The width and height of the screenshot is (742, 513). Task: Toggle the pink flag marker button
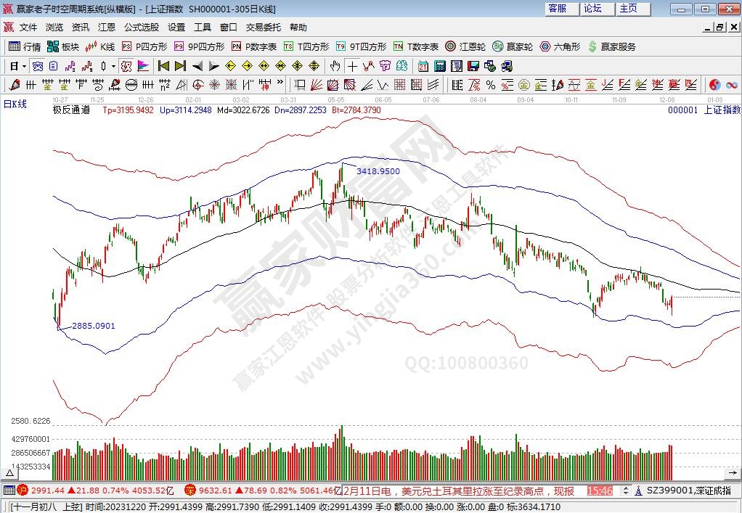[x=142, y=66]
